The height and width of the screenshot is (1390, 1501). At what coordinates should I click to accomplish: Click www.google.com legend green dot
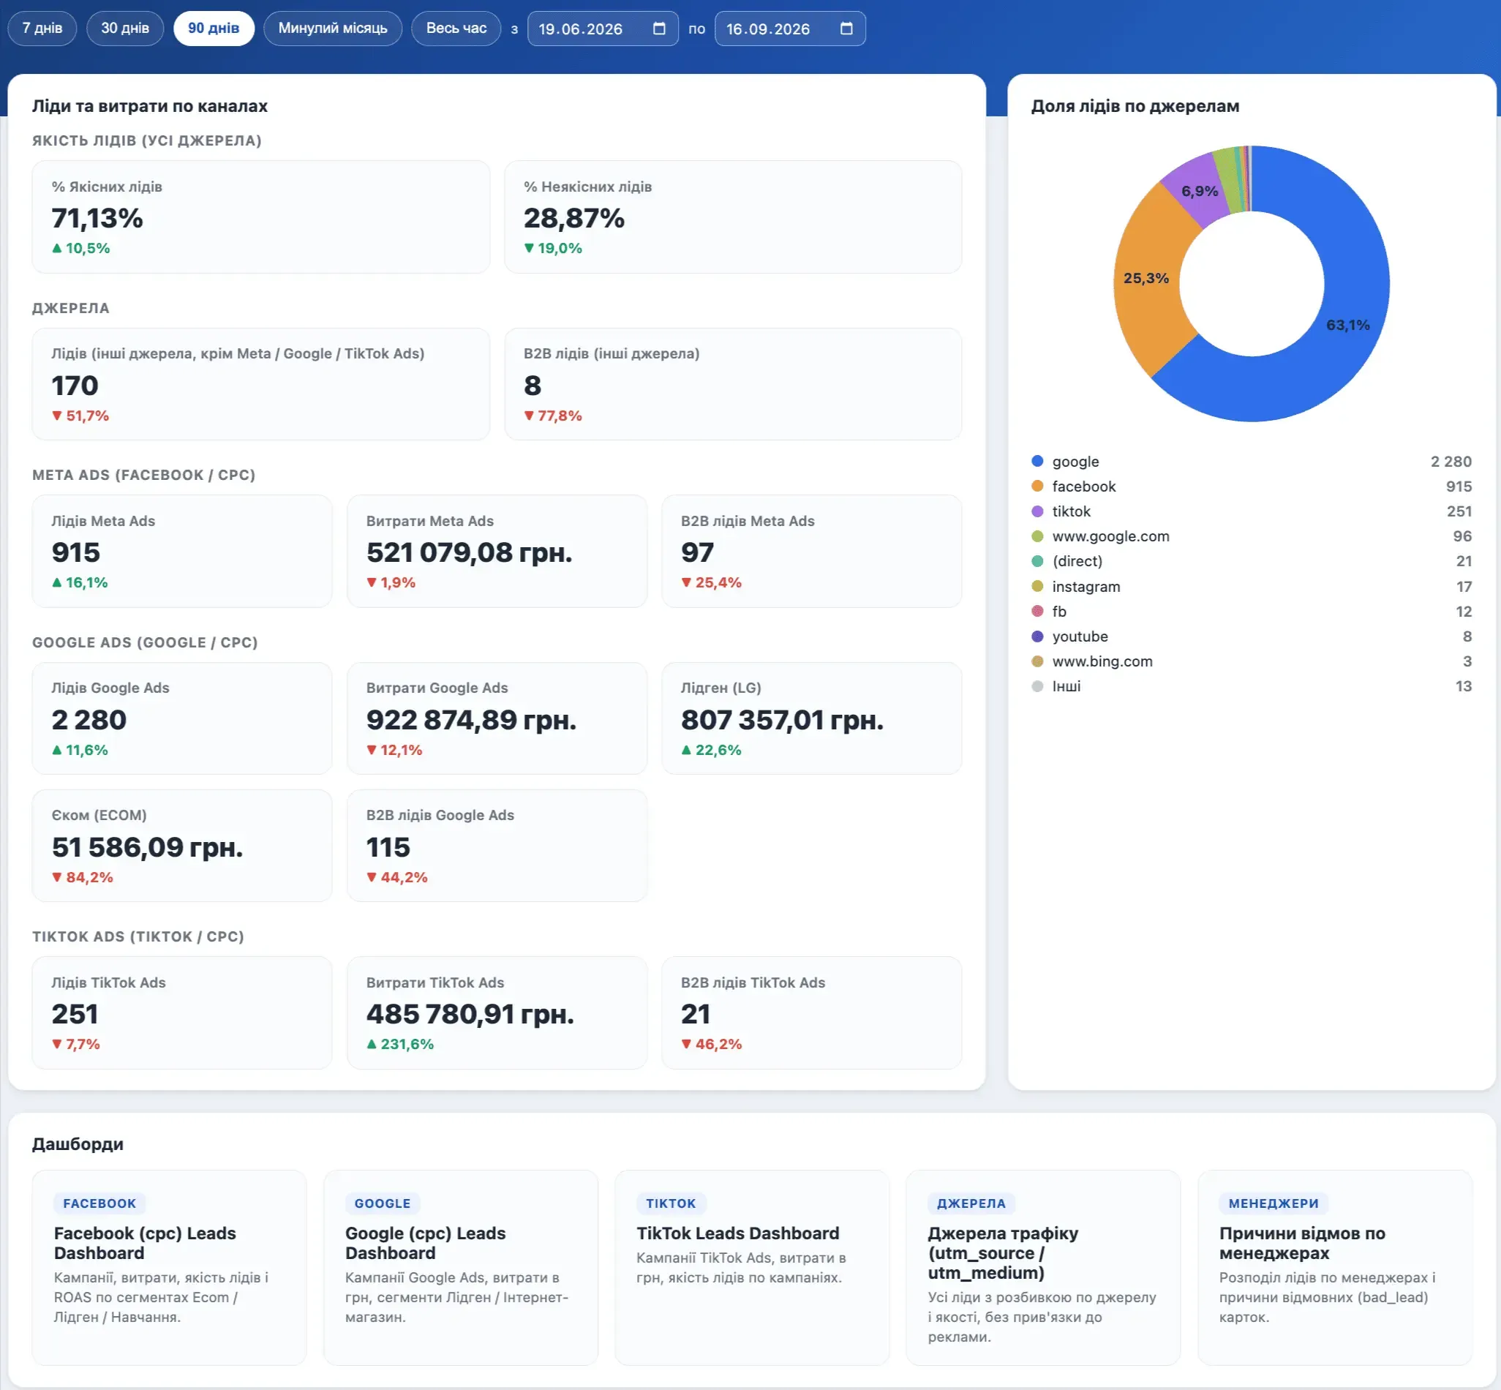coord(1037,536)
